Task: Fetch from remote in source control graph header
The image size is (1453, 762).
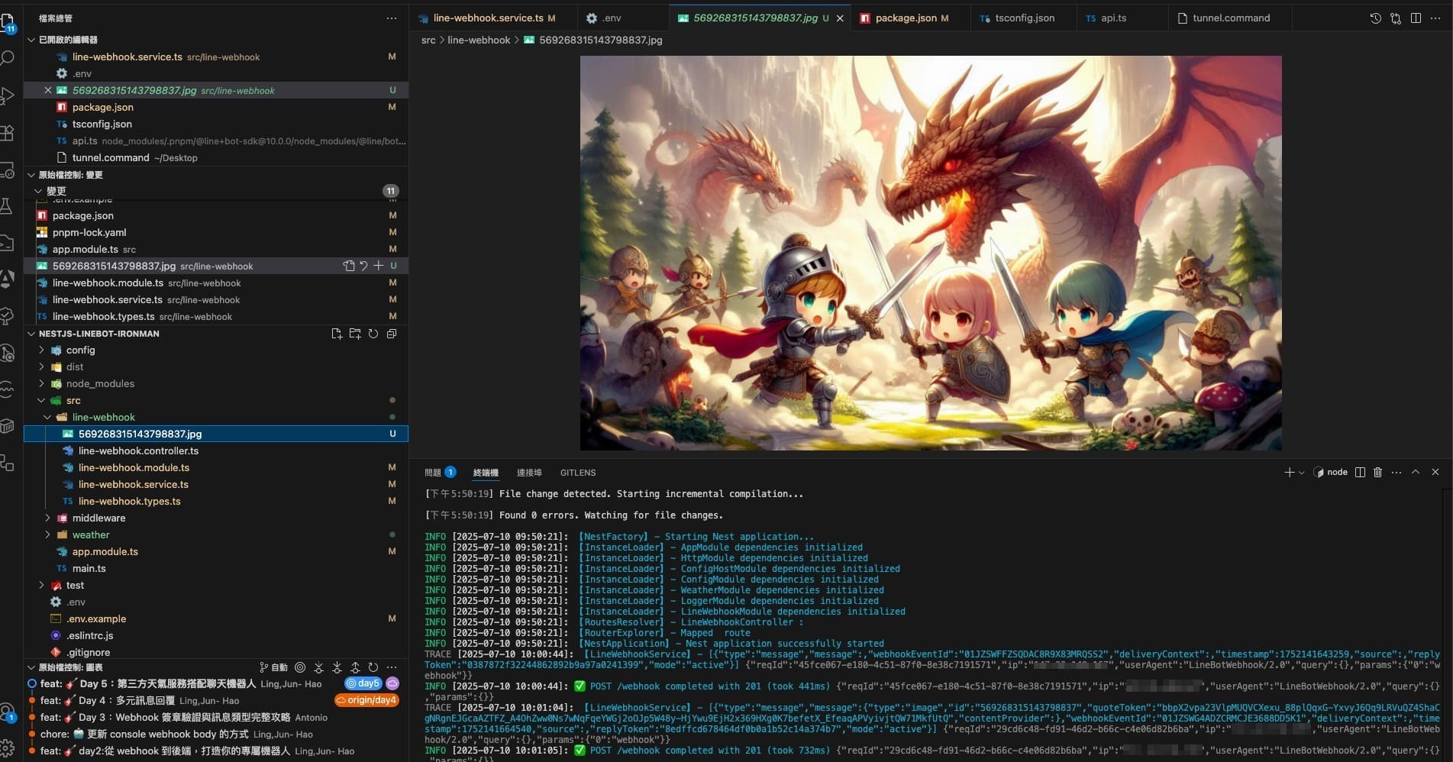Action: tap(319, 667)
